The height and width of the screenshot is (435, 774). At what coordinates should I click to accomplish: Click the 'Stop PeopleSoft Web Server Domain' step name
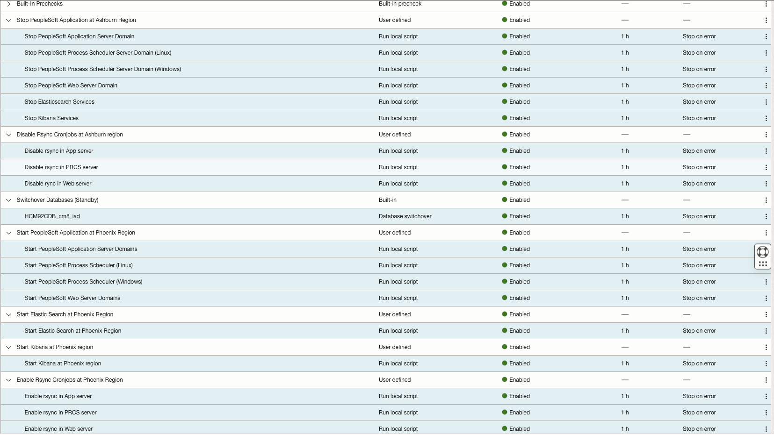click(71, 86)
